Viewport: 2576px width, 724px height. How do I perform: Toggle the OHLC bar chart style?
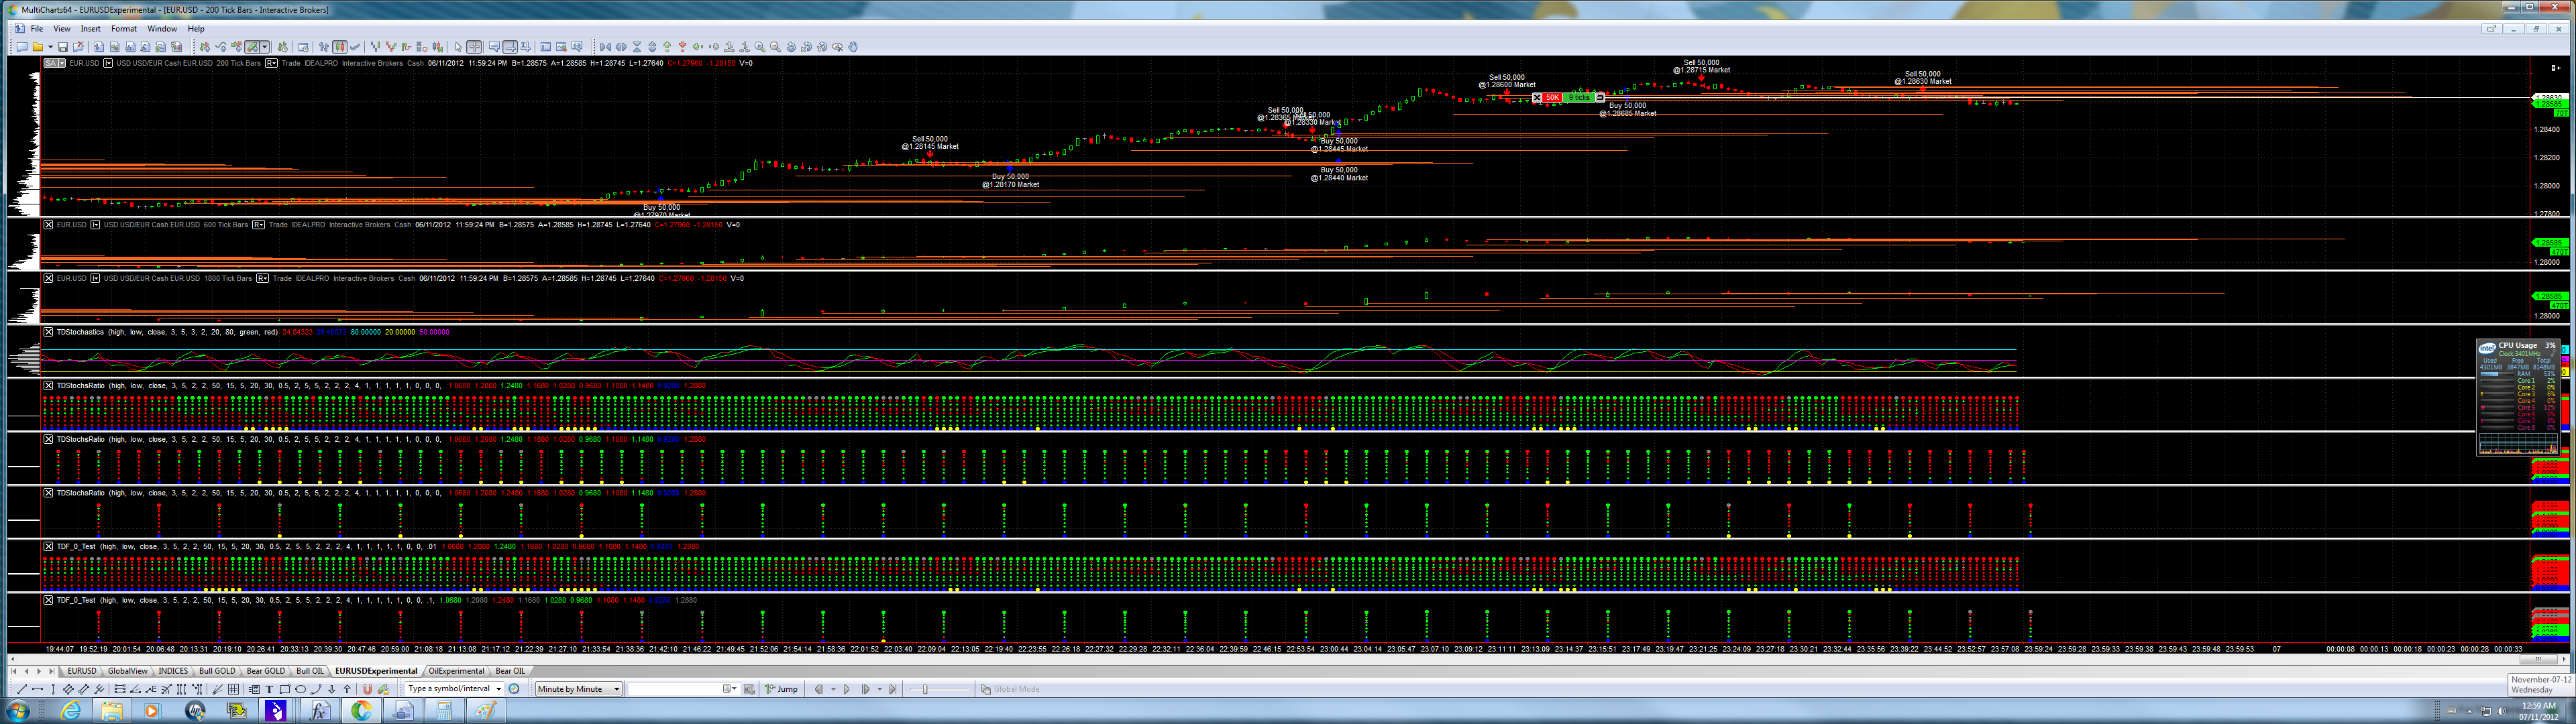324,47
